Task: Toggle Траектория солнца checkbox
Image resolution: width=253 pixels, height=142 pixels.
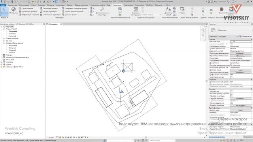Action: point(231,77)
